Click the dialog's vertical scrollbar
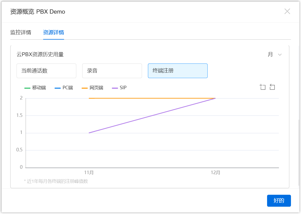The height and width of the screenshot is (214, 301). coord(299,152)
